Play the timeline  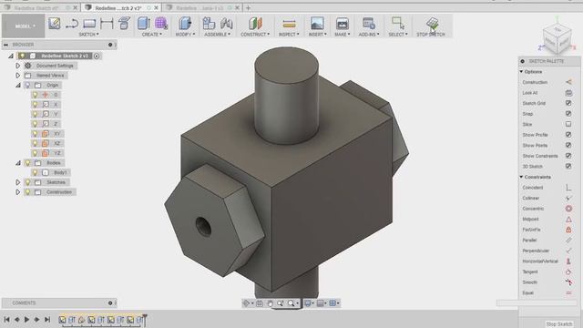coord(26,320)
